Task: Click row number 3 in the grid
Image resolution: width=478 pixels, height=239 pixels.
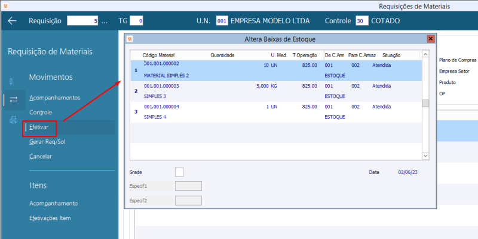Action: (x=136, y=112)
